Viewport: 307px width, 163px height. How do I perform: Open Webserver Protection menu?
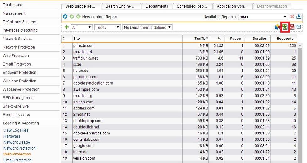[x=30, y=89]
